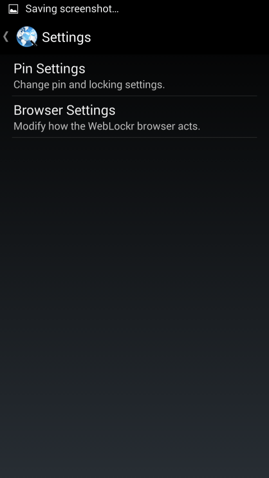Click the divider line under Pin Settings
This screenshot has width=269, height=478.
click(134, 96)
